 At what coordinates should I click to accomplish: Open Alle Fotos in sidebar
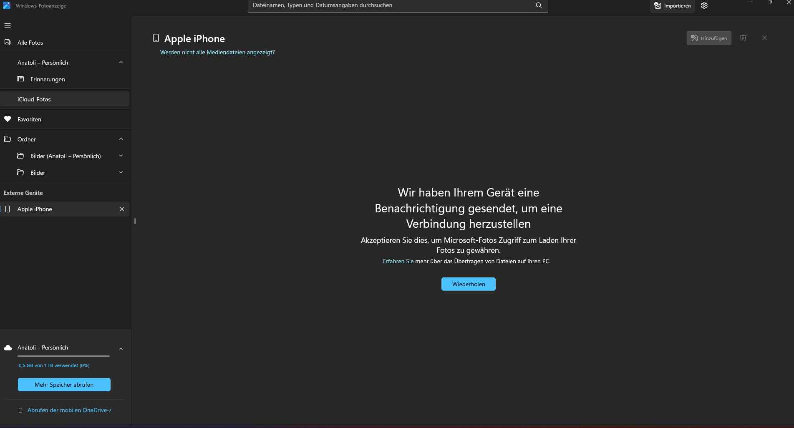(x=65, y=43)
